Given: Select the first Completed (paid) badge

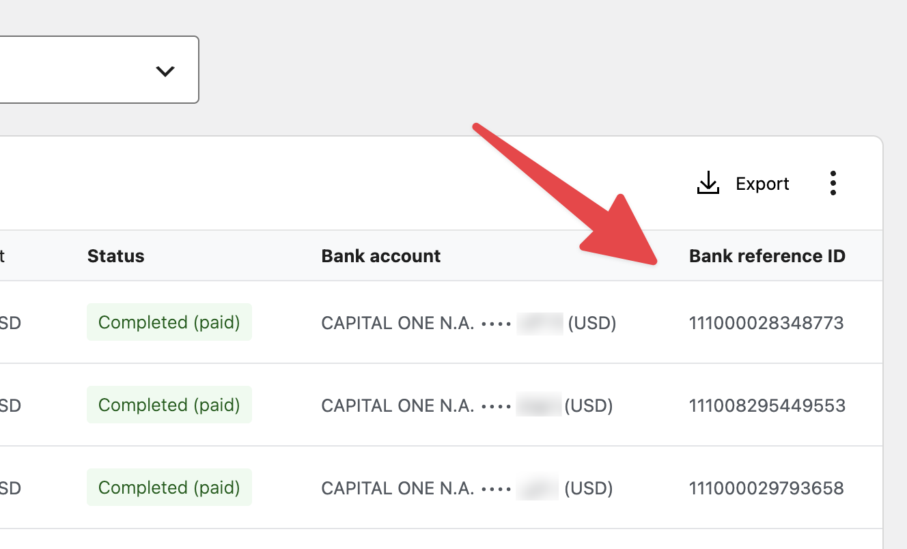Looking at the screenshot, I should tap(169, 322).
